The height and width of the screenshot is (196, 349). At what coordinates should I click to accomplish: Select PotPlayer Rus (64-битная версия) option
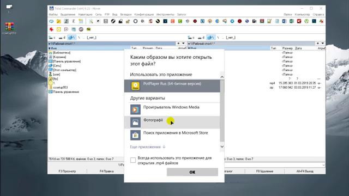tap(172, 86)
